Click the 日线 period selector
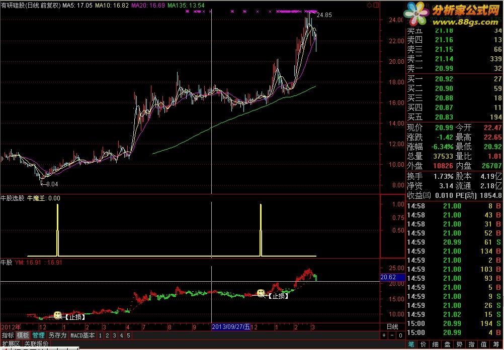 [x=392, y=326]
